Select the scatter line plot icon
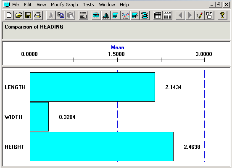Screen dimensions: 232x168 tap(125, 16)
